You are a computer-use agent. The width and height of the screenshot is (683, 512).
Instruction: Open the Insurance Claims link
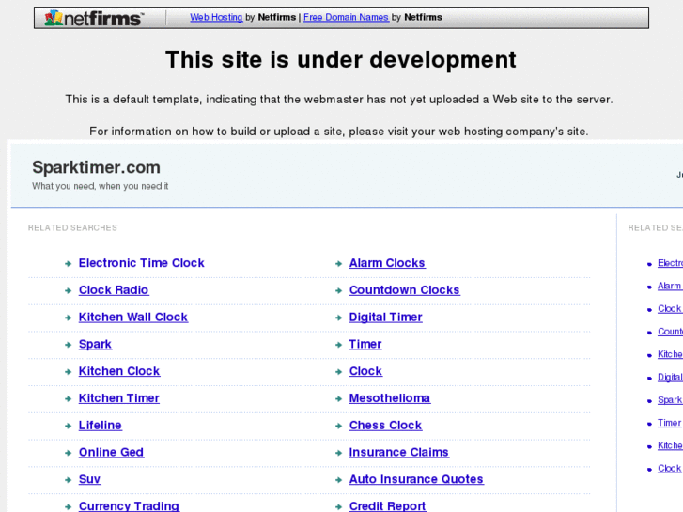point(399,452)
